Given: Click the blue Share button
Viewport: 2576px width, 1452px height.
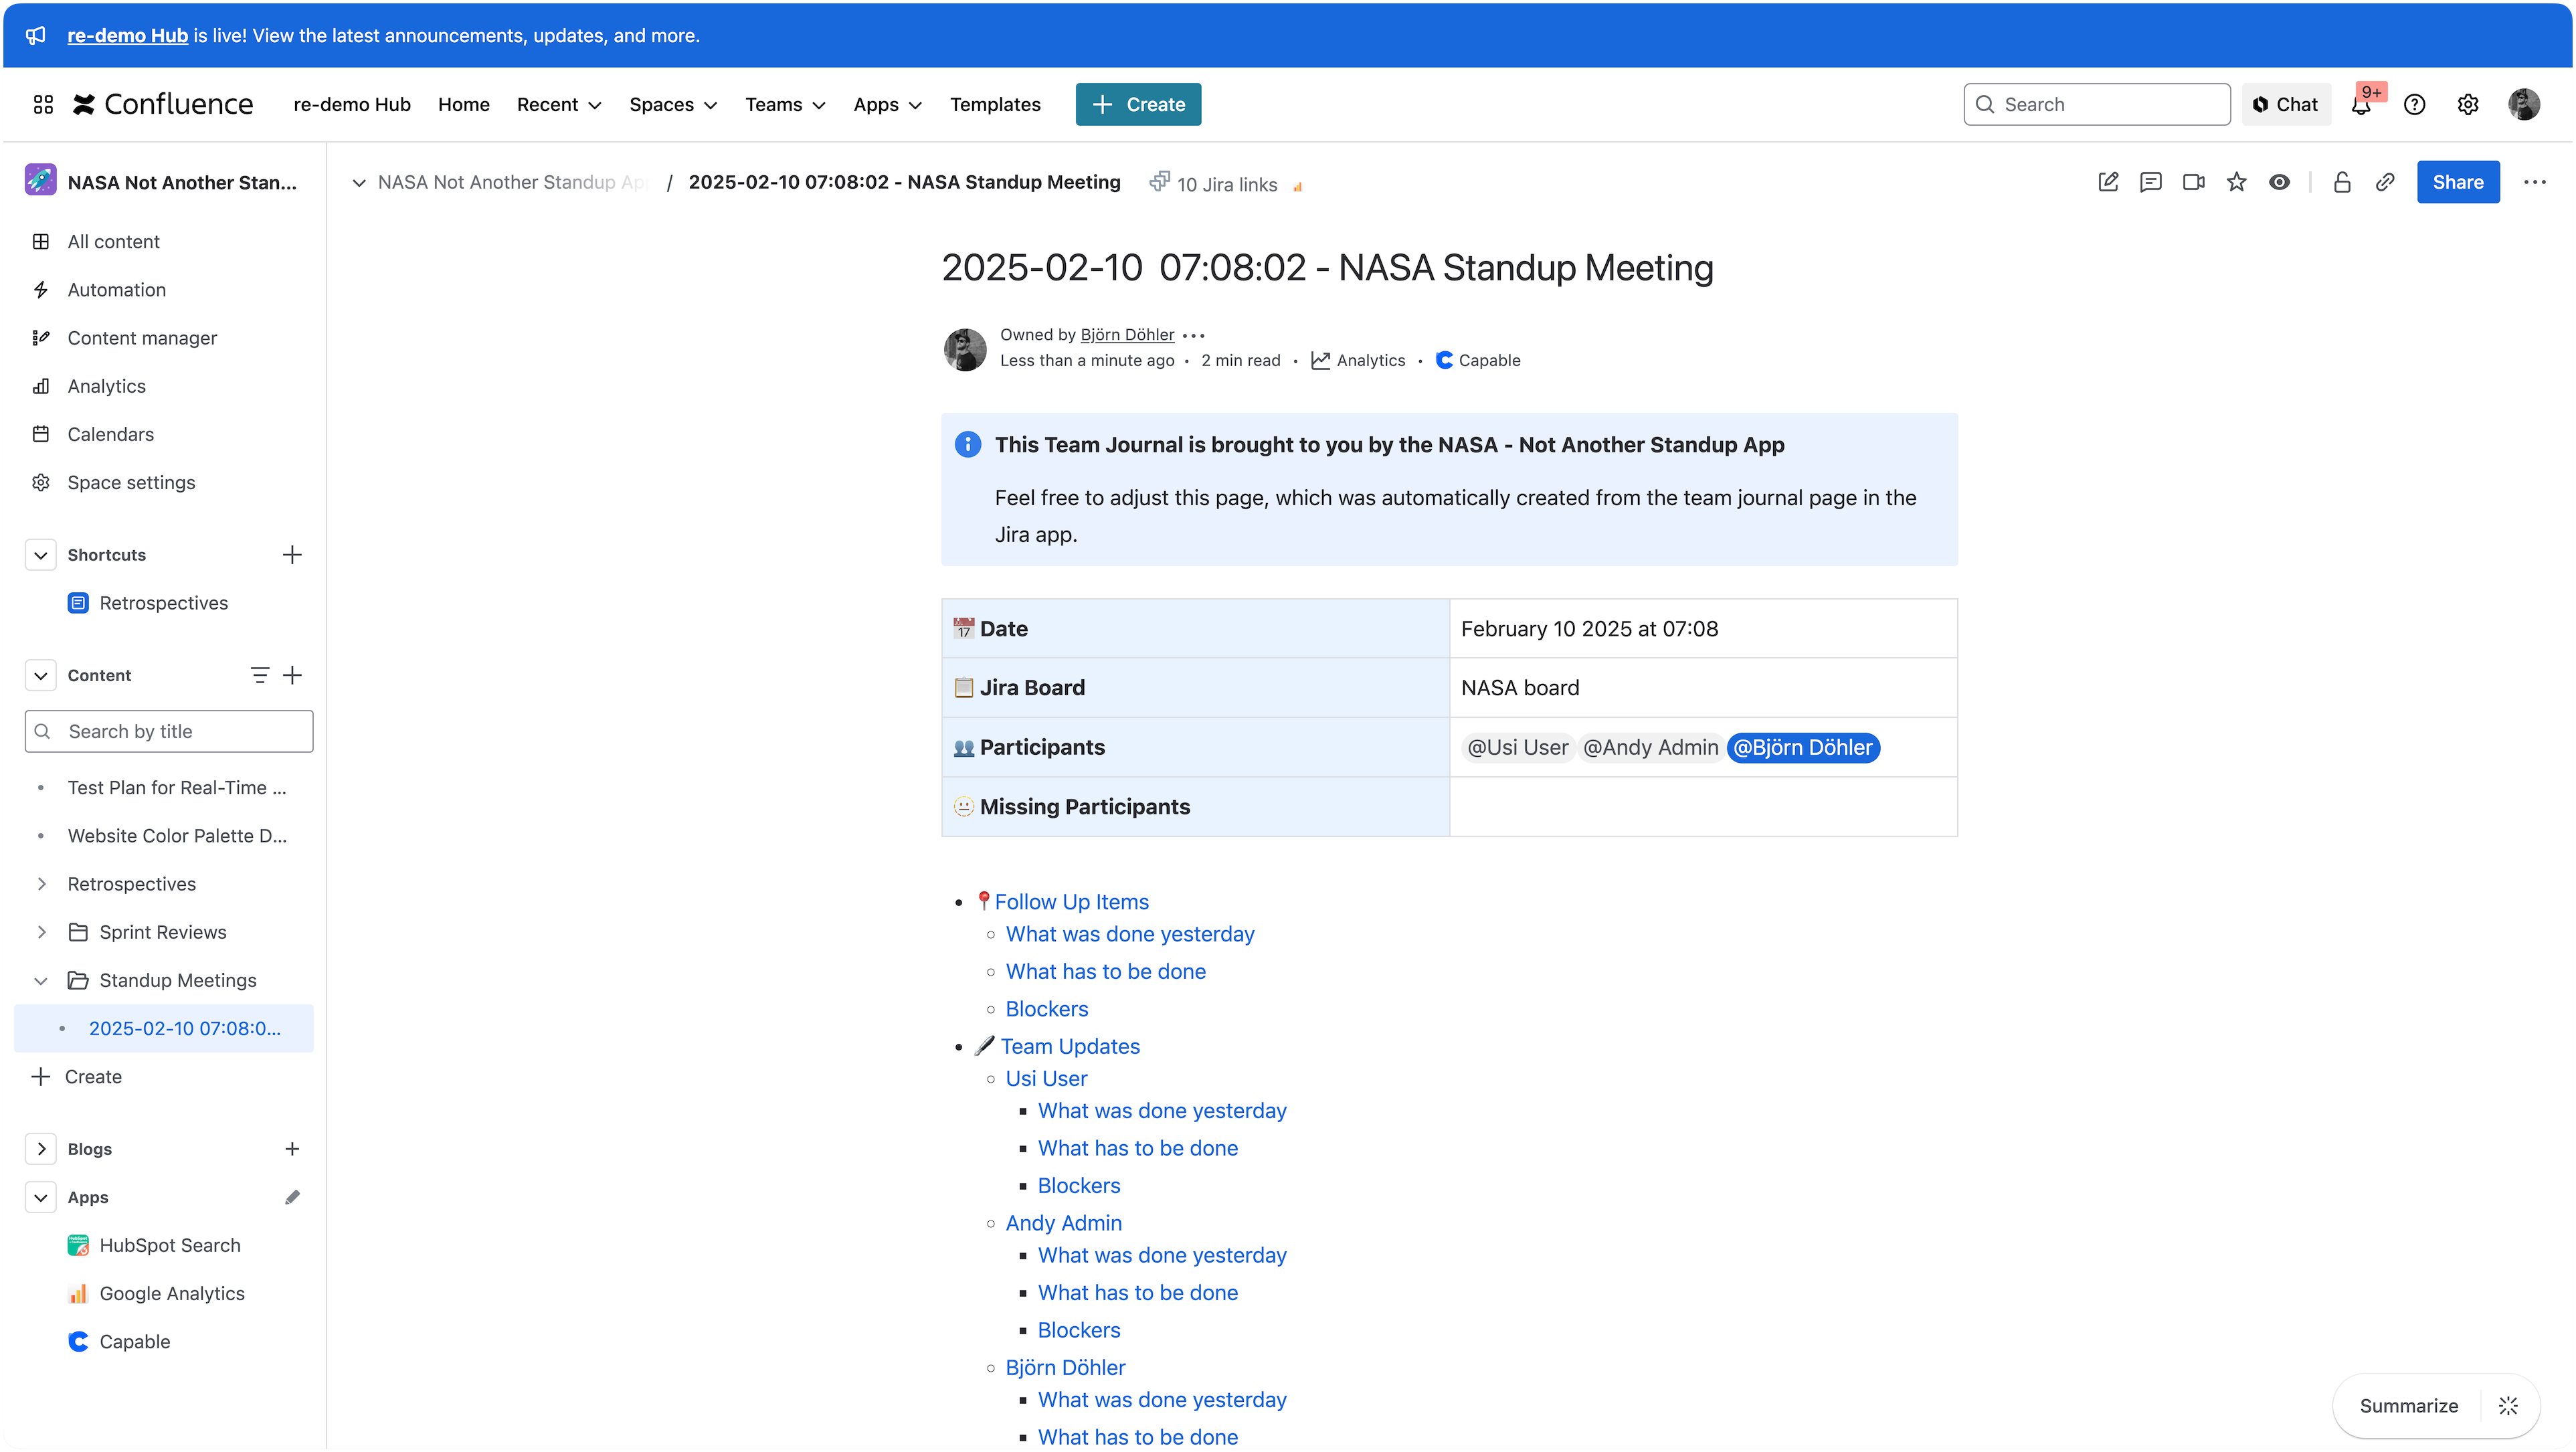Looking at the screenshot, I should (x=2458, y=182).
